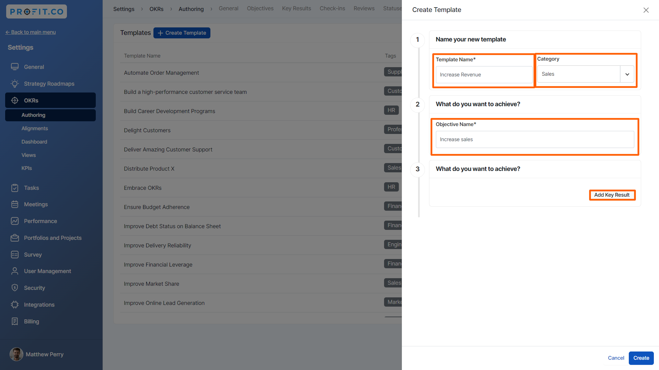
Task: Click the Cancel link
Action: (x=616, y=358)
